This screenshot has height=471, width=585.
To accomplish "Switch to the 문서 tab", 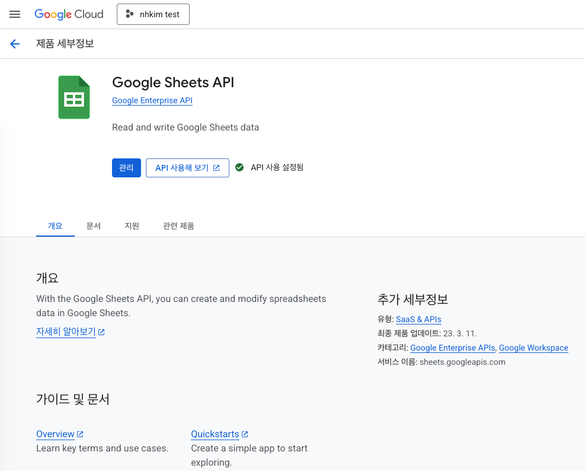I will (94, 226).
